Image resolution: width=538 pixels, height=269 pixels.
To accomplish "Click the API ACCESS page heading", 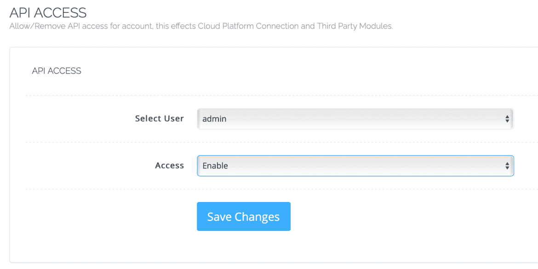I will (48, 13).
